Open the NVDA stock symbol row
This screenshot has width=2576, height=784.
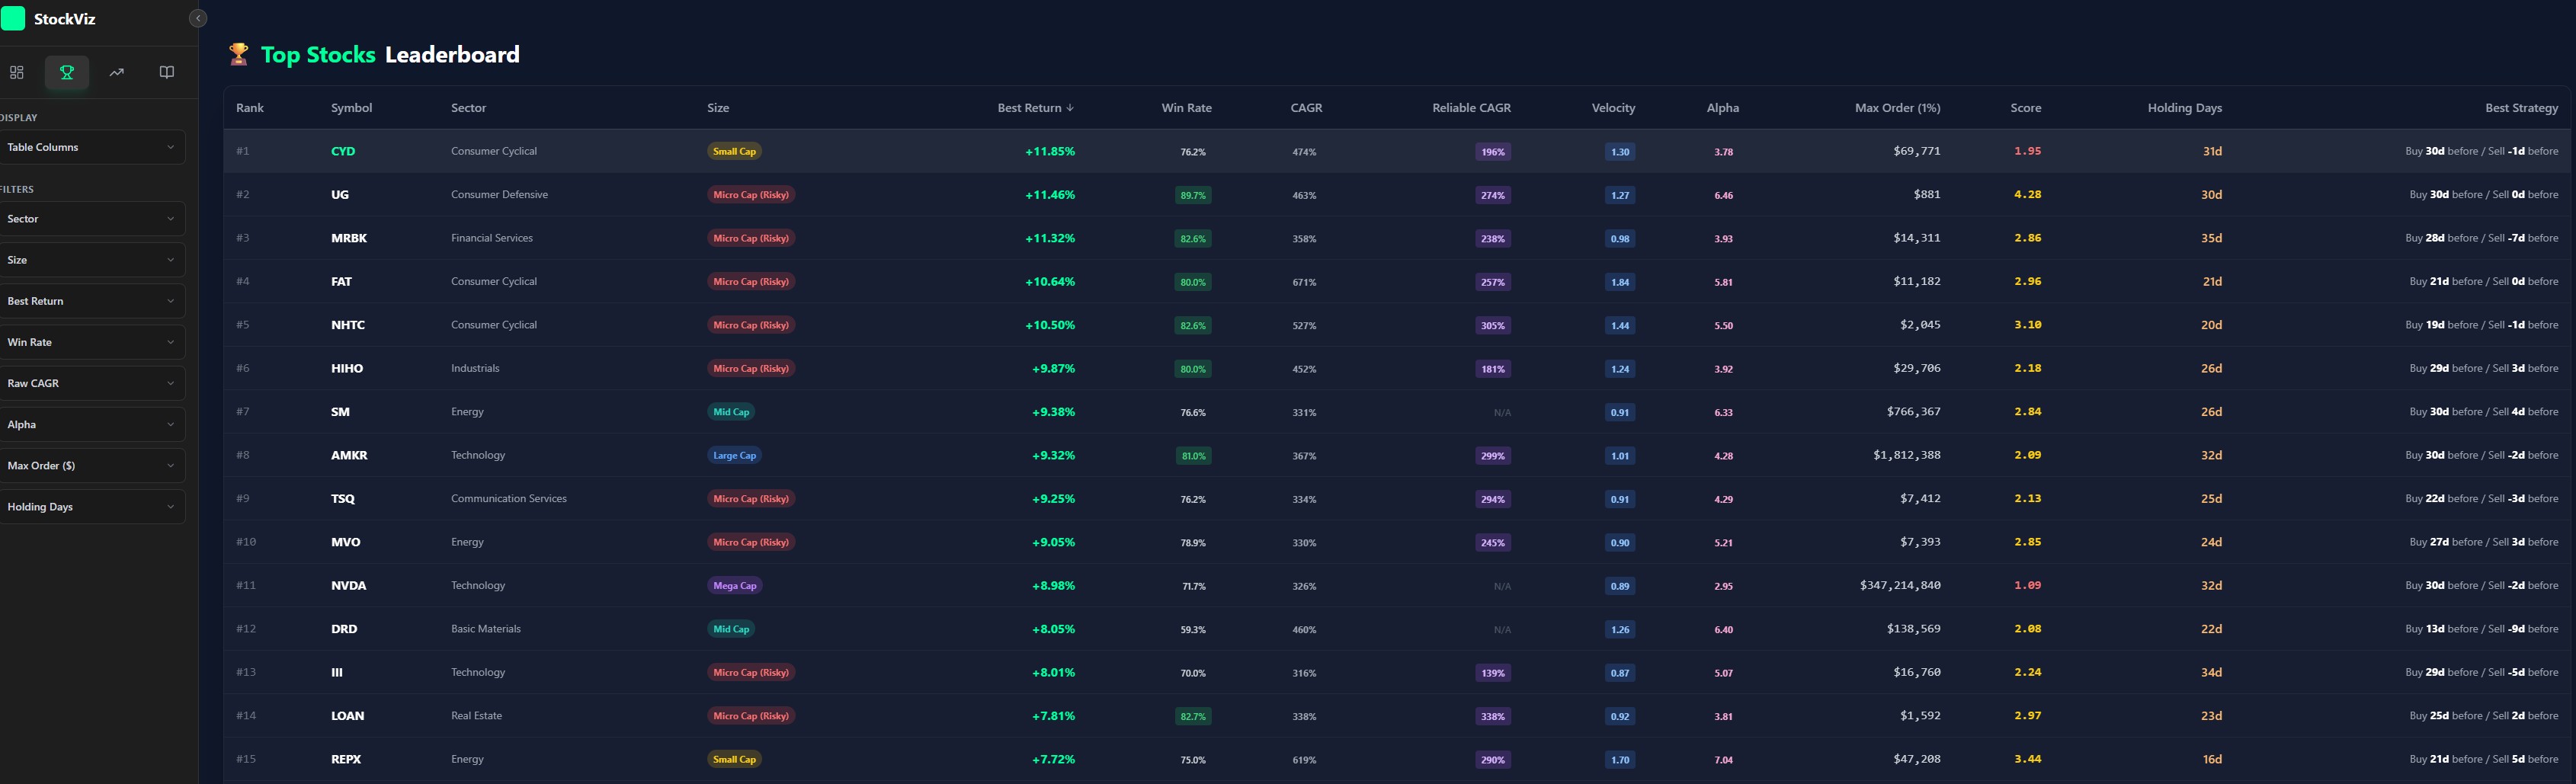coord(348,586)
